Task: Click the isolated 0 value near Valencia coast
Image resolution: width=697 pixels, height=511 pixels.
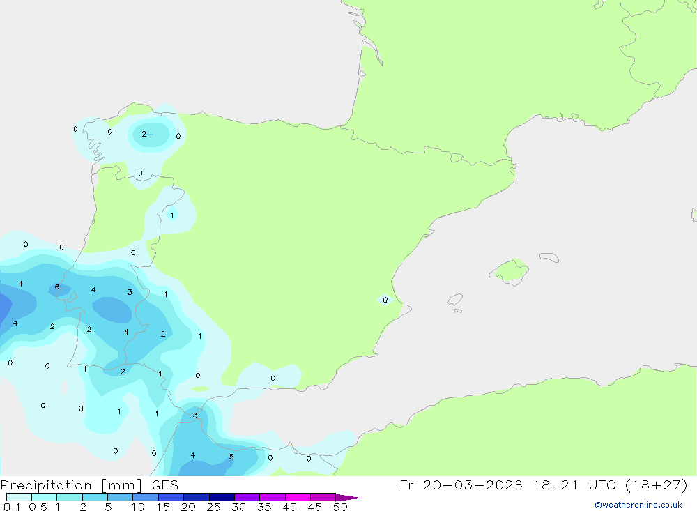Action: pos(385,300)
